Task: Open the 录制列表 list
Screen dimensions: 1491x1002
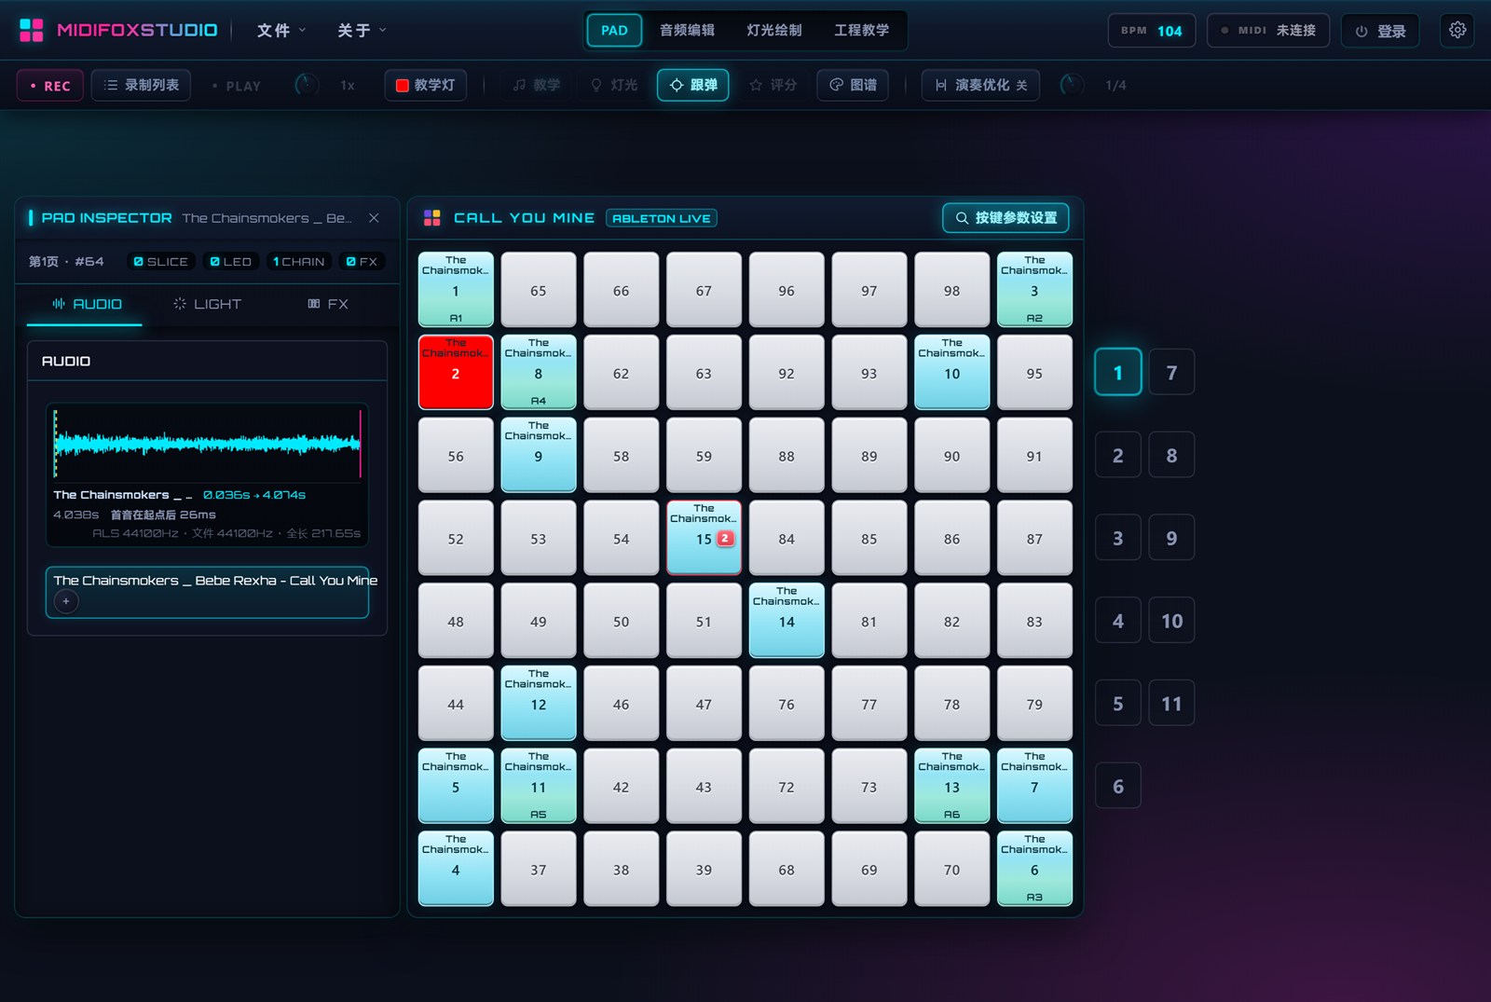Action: (x=141, y=85)
